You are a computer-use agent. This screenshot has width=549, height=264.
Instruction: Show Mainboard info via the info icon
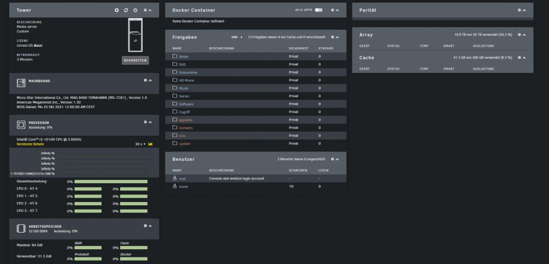(x=145, y=80)
